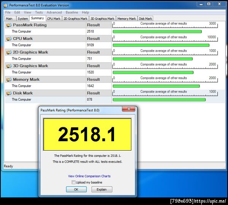Open the Baseline menu
228x205 pixels.
tap(72, 13)
